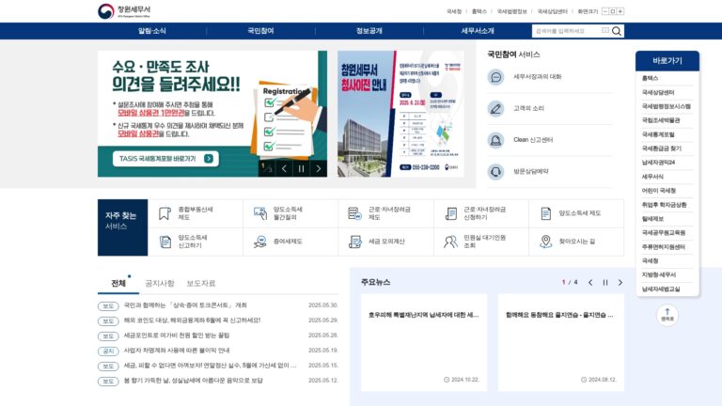Click the 맨위로 scroll-to-top button
This screenshot has height=406, width=722.
coord(667,315)
